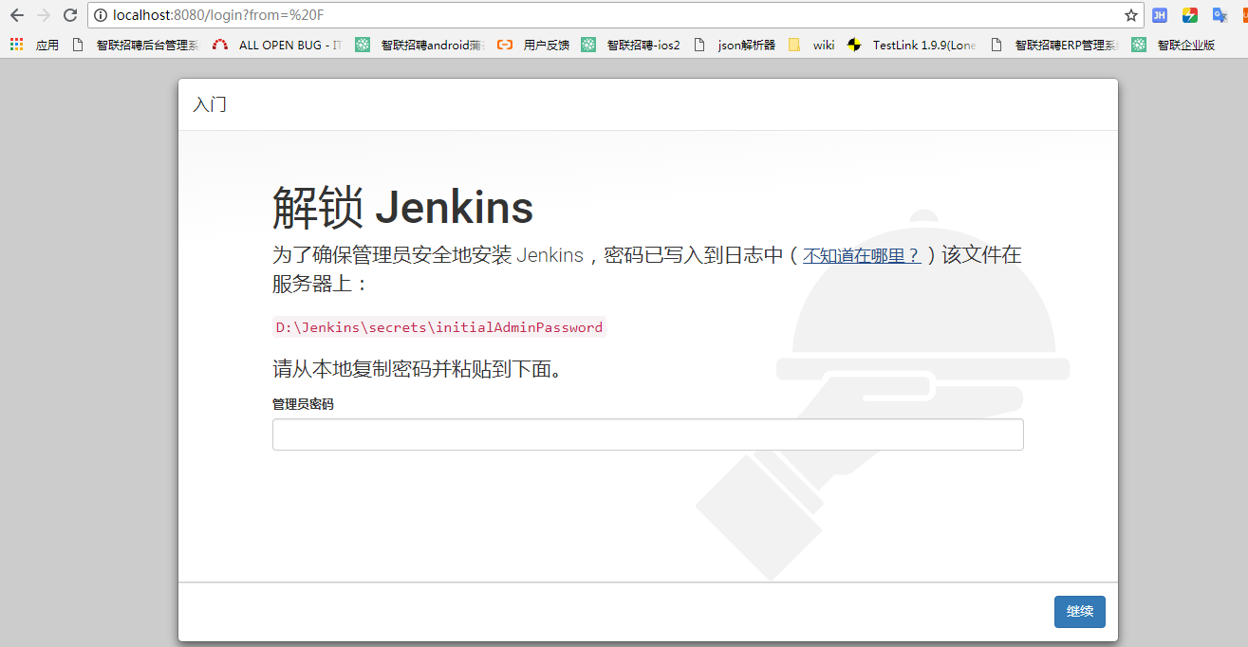Click the 解锁 Jenkins heading
This screenshot has height=647, width=1248.
pyautogui.click(x=402, y=208)
